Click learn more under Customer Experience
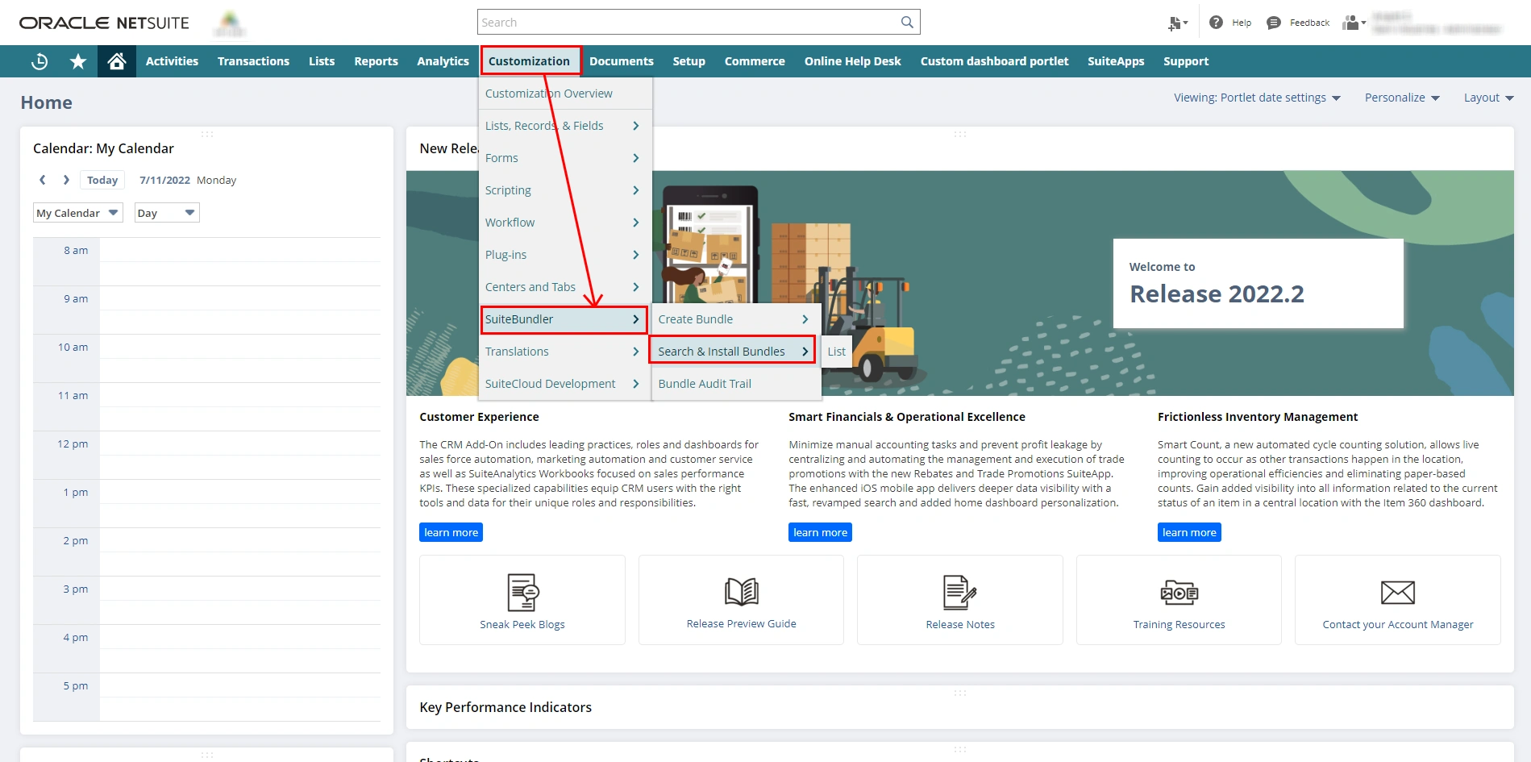The height and width of the screenshot is (762, 1531). pos(451,531)
